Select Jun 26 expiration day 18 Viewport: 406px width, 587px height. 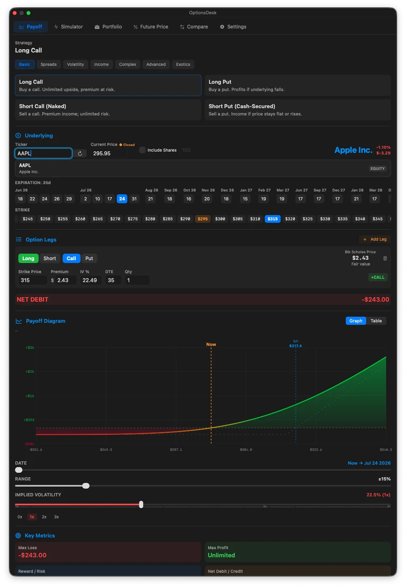(20, 199)
